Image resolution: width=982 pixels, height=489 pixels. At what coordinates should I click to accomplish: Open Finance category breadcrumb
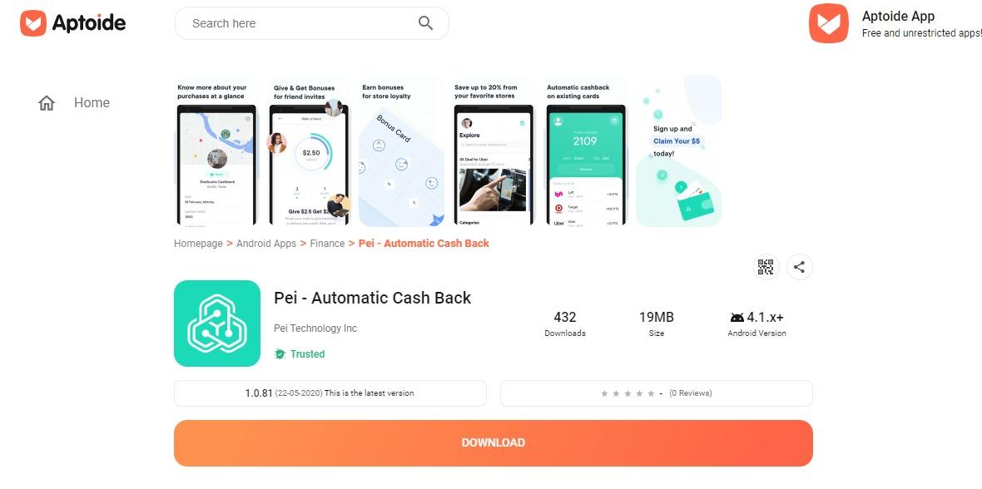pyautogui.click(x=327, y=244)
